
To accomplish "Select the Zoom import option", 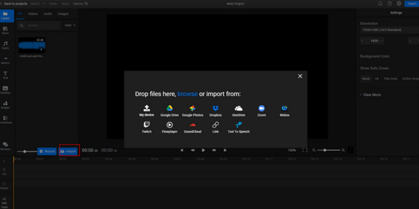I will pyautogui.click(x=261, y=110).
